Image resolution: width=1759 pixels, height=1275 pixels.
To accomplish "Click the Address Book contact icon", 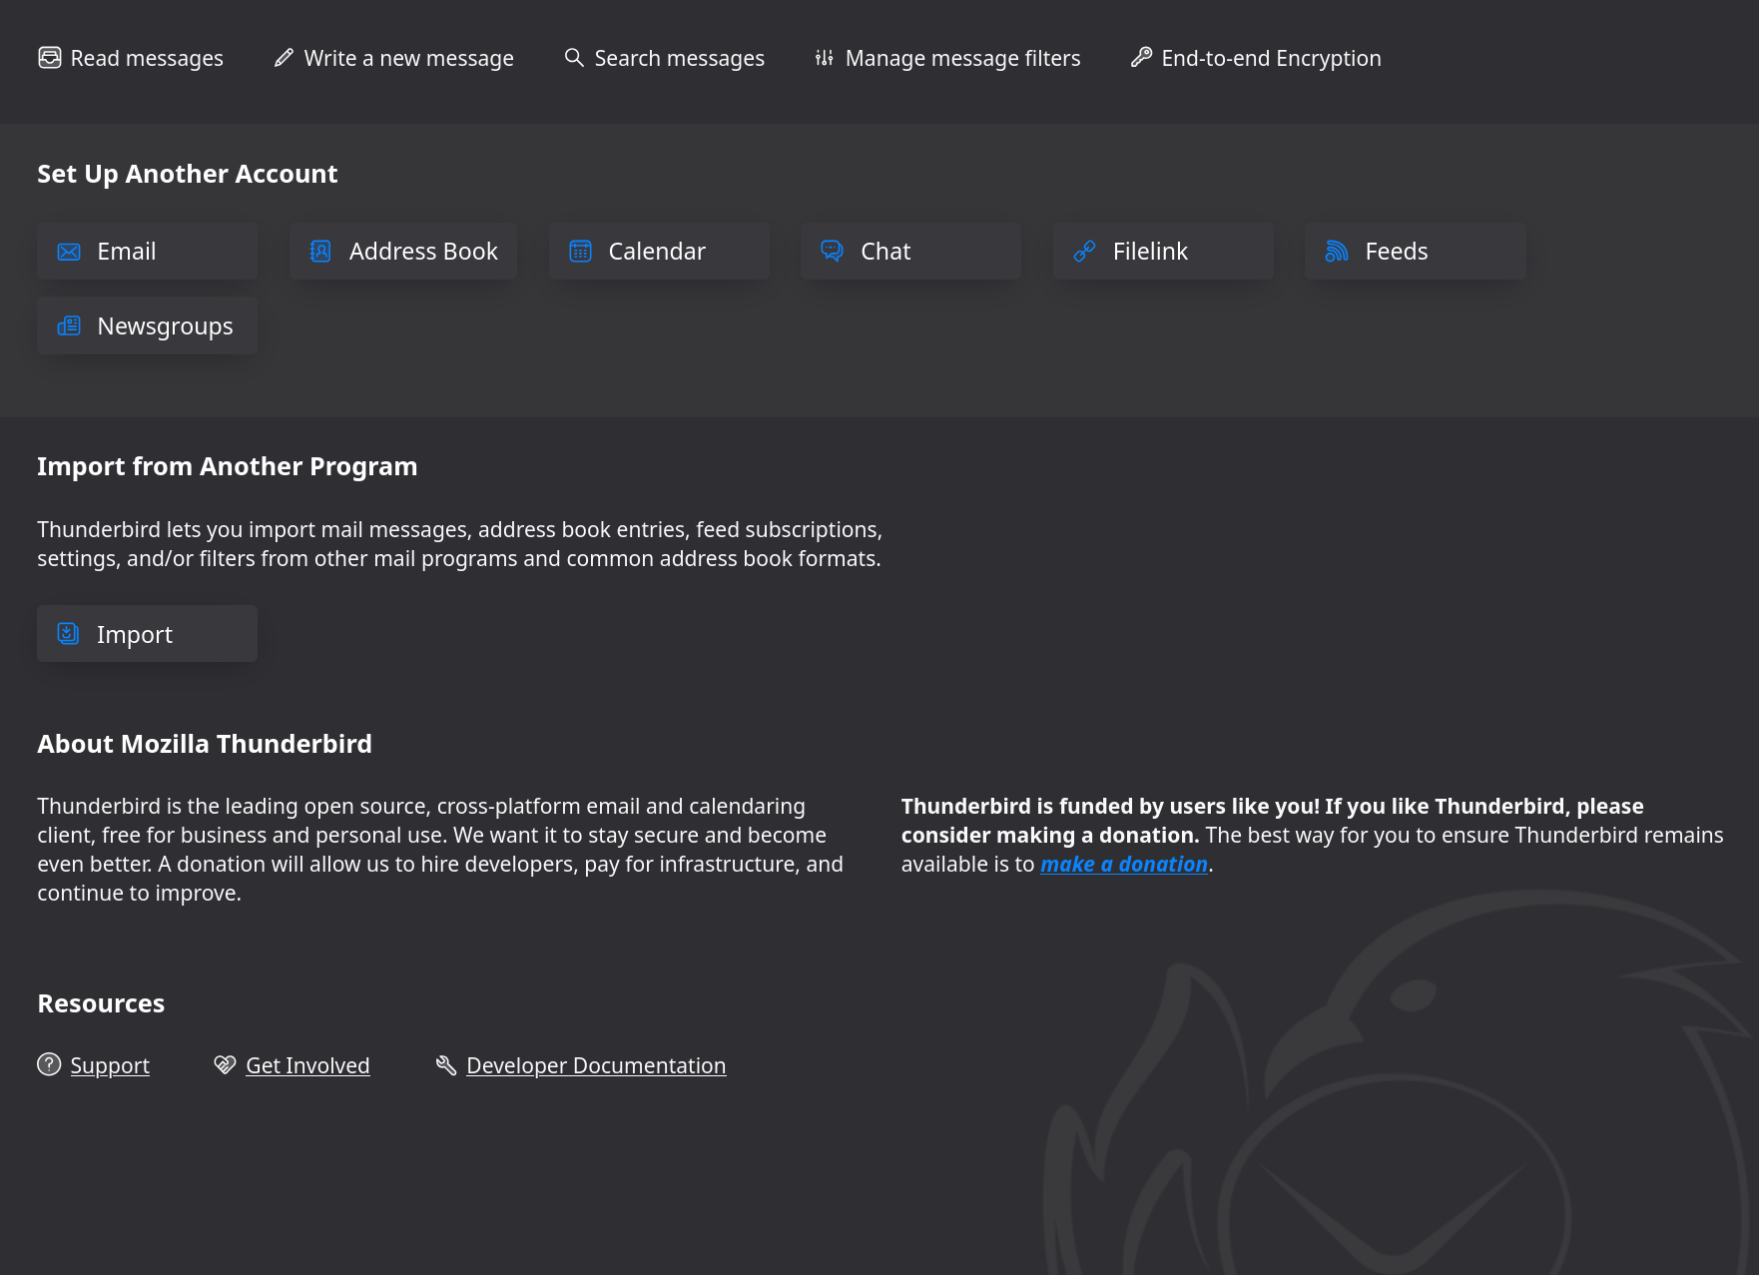I will point(320,252).
